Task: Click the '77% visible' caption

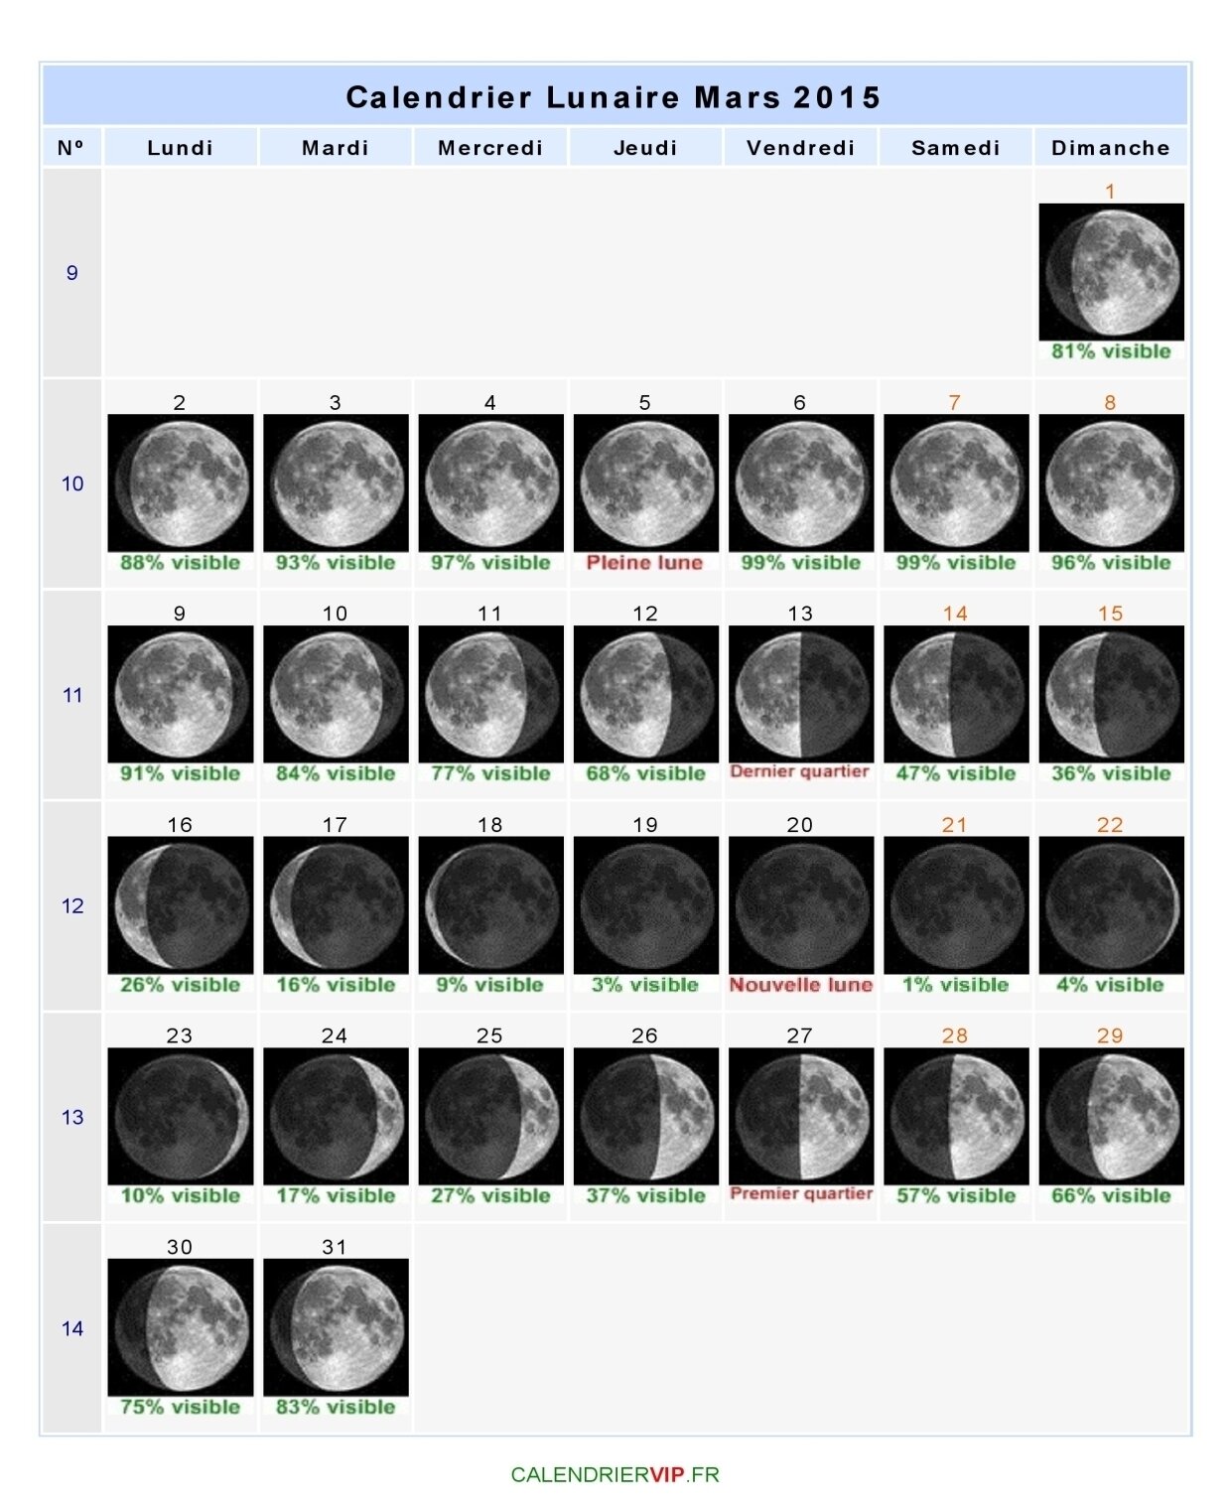Action: pos(490,774)
